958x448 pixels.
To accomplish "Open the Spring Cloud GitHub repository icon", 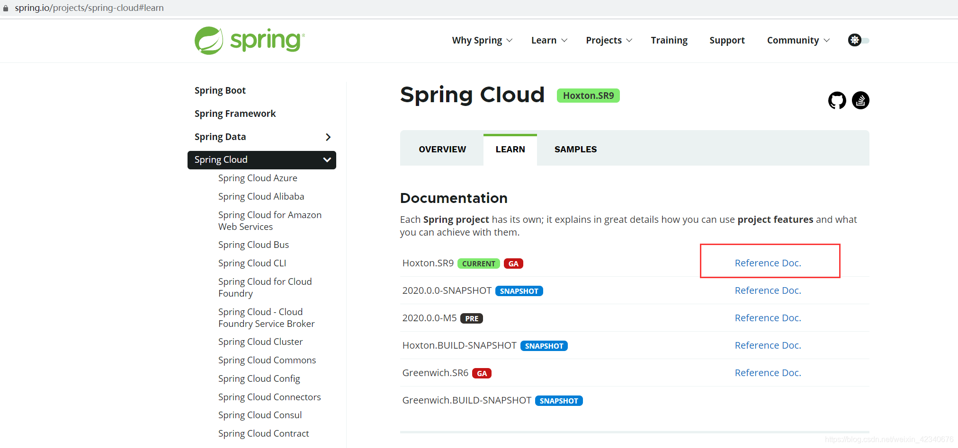I will point(837,100).
